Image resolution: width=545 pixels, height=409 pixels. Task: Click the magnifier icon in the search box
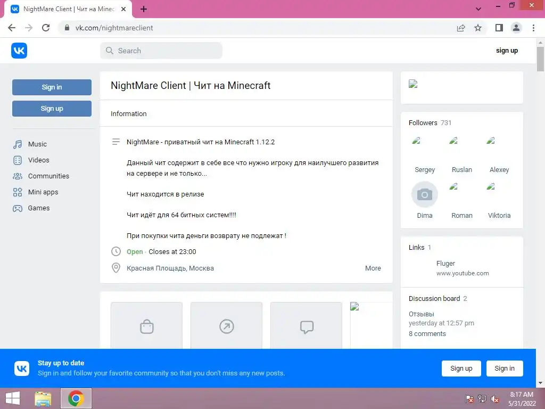tap(110, 51)
